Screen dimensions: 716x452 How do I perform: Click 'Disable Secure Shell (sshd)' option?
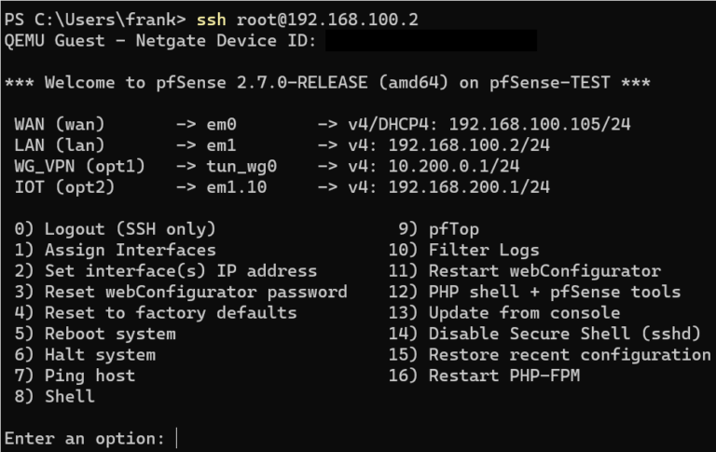[564, 334]
